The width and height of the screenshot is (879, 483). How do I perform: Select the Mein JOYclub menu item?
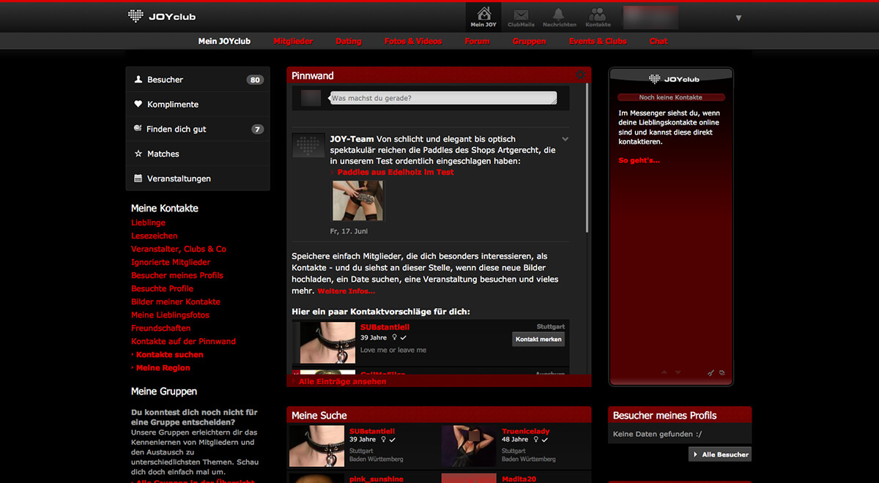tap(224, 41)
